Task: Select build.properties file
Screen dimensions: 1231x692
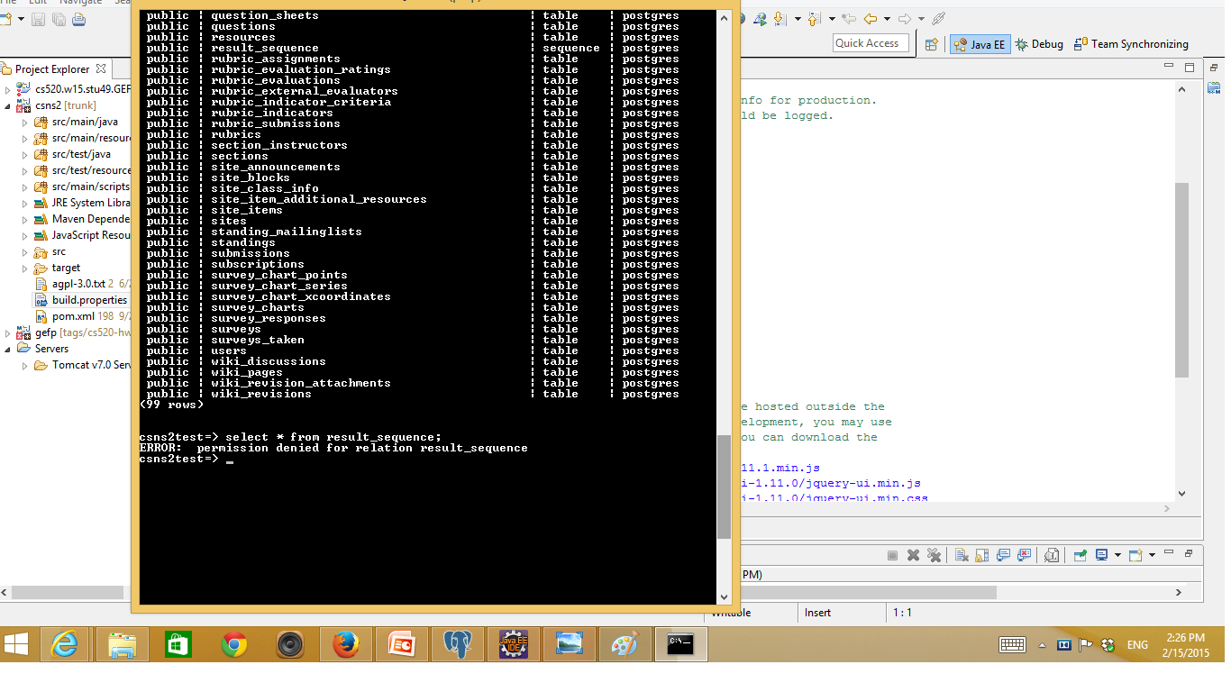Action: pos(80,300)
